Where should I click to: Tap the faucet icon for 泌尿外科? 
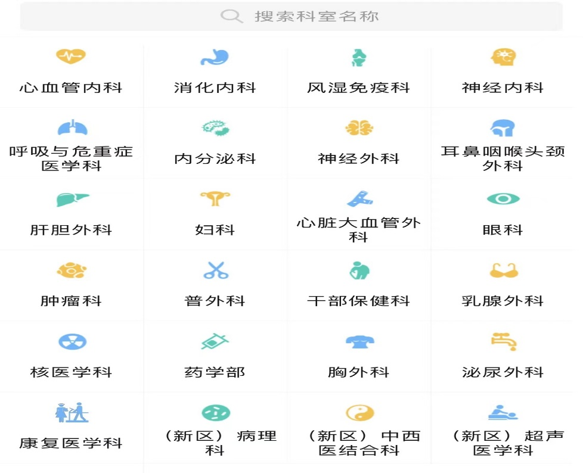tap(503, 341)
